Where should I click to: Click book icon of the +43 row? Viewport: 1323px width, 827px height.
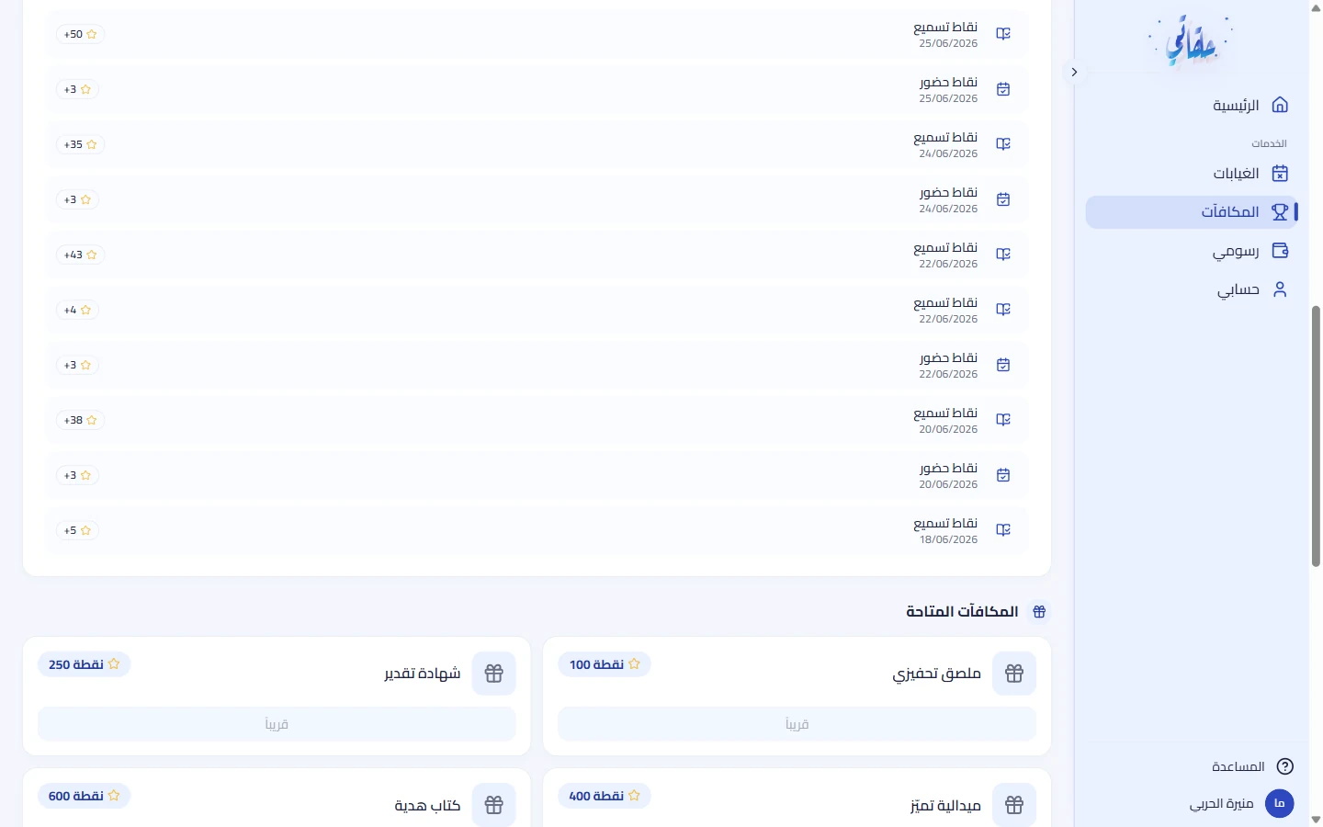(1003, 255)
